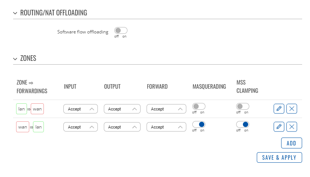Click the Add zone button
The height and width of the screenshot is (177, 310).
(291, 143)
